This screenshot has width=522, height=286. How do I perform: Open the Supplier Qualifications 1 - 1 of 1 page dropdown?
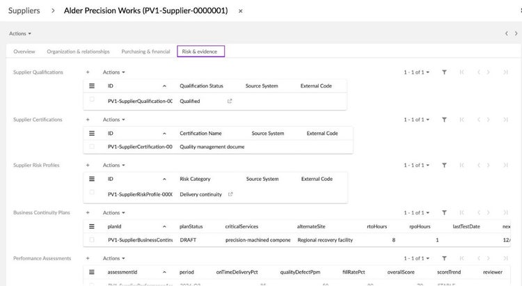pyautogui.click(x=416, y=72)
